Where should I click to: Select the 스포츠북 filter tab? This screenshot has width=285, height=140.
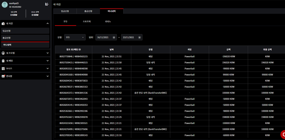tap(87, 21)
